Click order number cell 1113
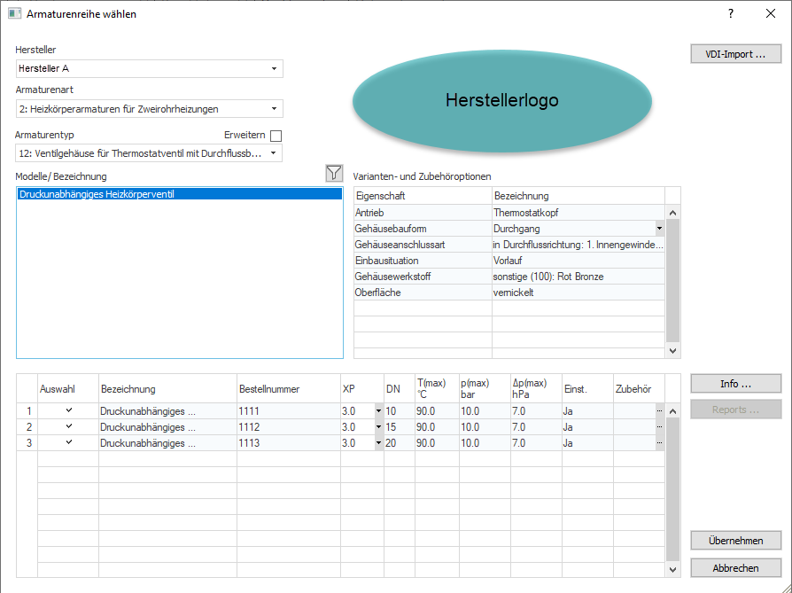 pyautogui.click(x=289, y=443)
